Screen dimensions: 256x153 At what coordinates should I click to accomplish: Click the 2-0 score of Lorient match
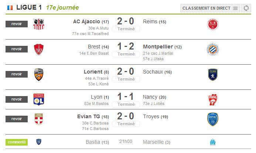[126, 72]
